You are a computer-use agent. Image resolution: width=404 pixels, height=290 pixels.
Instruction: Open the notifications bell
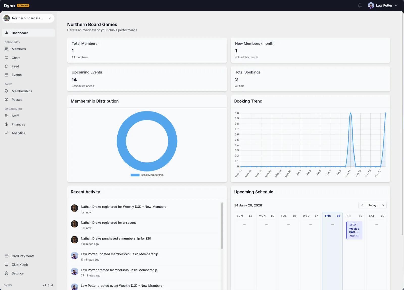pyautogui.click(x=360, y=5)
